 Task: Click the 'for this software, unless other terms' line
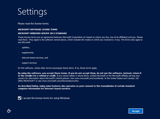click(x=57, y=68)
